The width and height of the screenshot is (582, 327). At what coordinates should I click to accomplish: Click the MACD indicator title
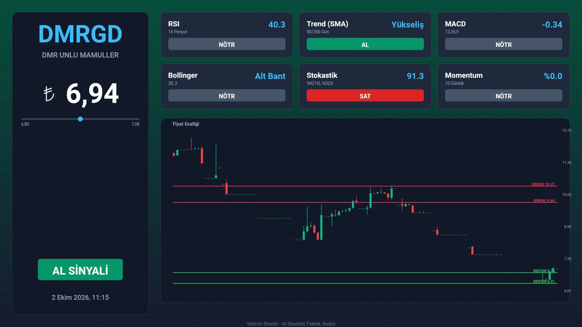tap(455, 24)
